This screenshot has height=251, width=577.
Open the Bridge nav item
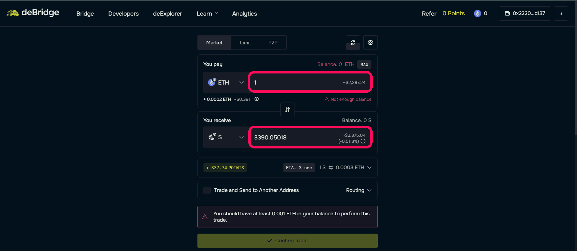pyautogui.click(x=85, y=13)
